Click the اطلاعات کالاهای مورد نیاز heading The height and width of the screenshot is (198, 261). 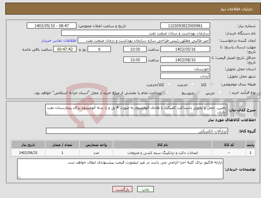(x=232, y=120)
